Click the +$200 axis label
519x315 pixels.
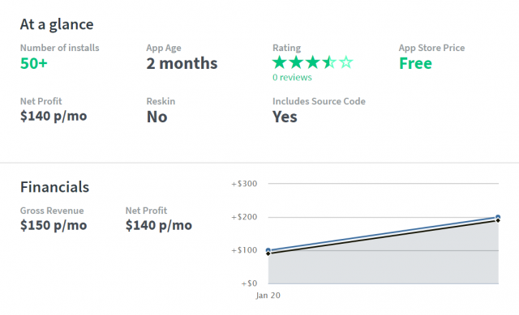click(x=244, y=217)
